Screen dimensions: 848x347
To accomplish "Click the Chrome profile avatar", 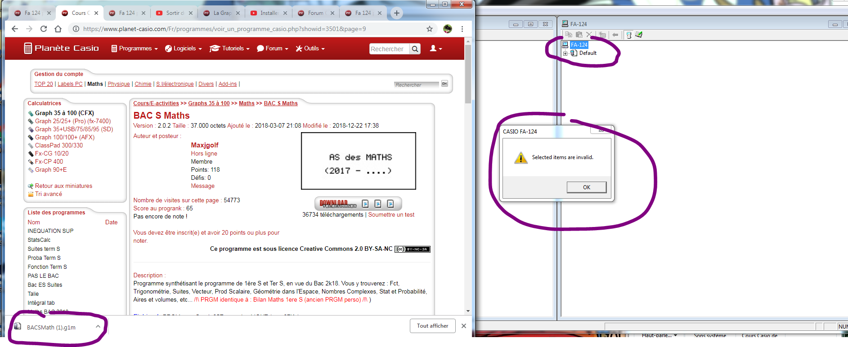I will (x=447, y=29).
